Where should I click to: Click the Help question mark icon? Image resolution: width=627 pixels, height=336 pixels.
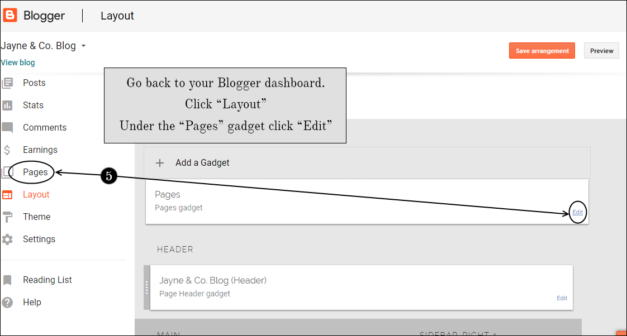point(9,302)
